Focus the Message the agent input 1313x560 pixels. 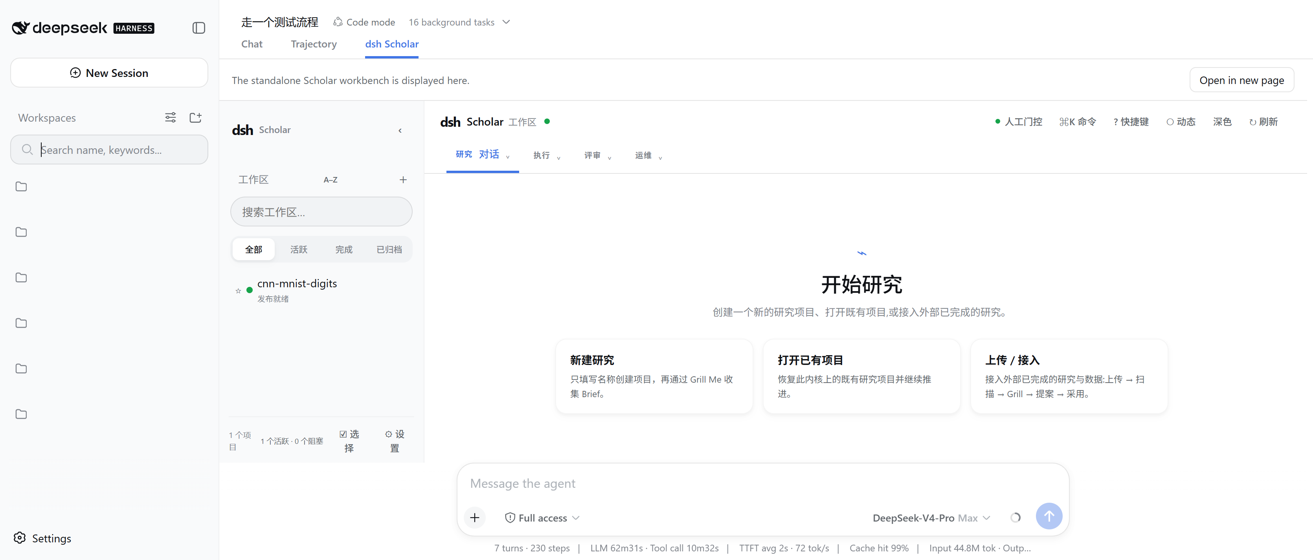(762, 483)
